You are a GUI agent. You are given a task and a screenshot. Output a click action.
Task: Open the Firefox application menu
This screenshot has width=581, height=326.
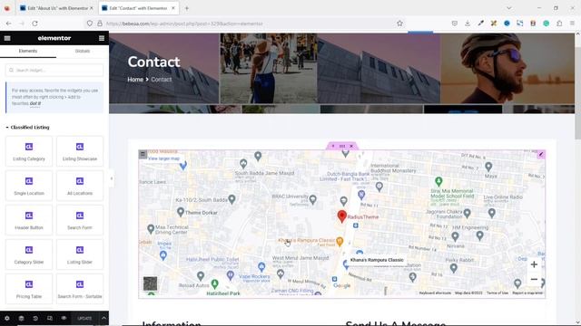tap(572, 24)
